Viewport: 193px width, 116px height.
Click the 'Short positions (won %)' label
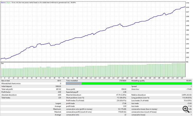pos(75,98)
